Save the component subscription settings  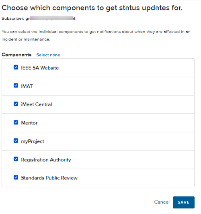click(x=183, y=202)
